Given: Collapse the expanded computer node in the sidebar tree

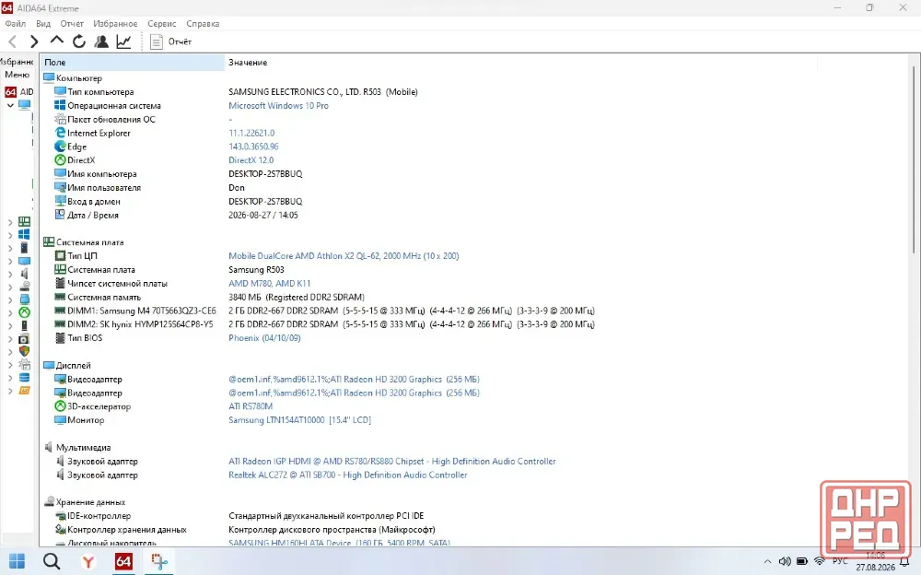Looking at the screenshot, I should 10,105.
